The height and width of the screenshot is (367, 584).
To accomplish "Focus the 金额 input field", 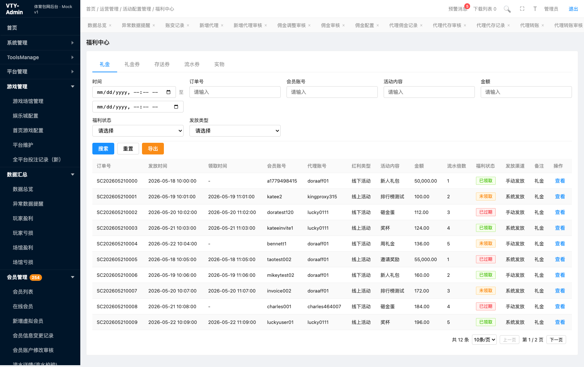I will [x=526, y=92].
